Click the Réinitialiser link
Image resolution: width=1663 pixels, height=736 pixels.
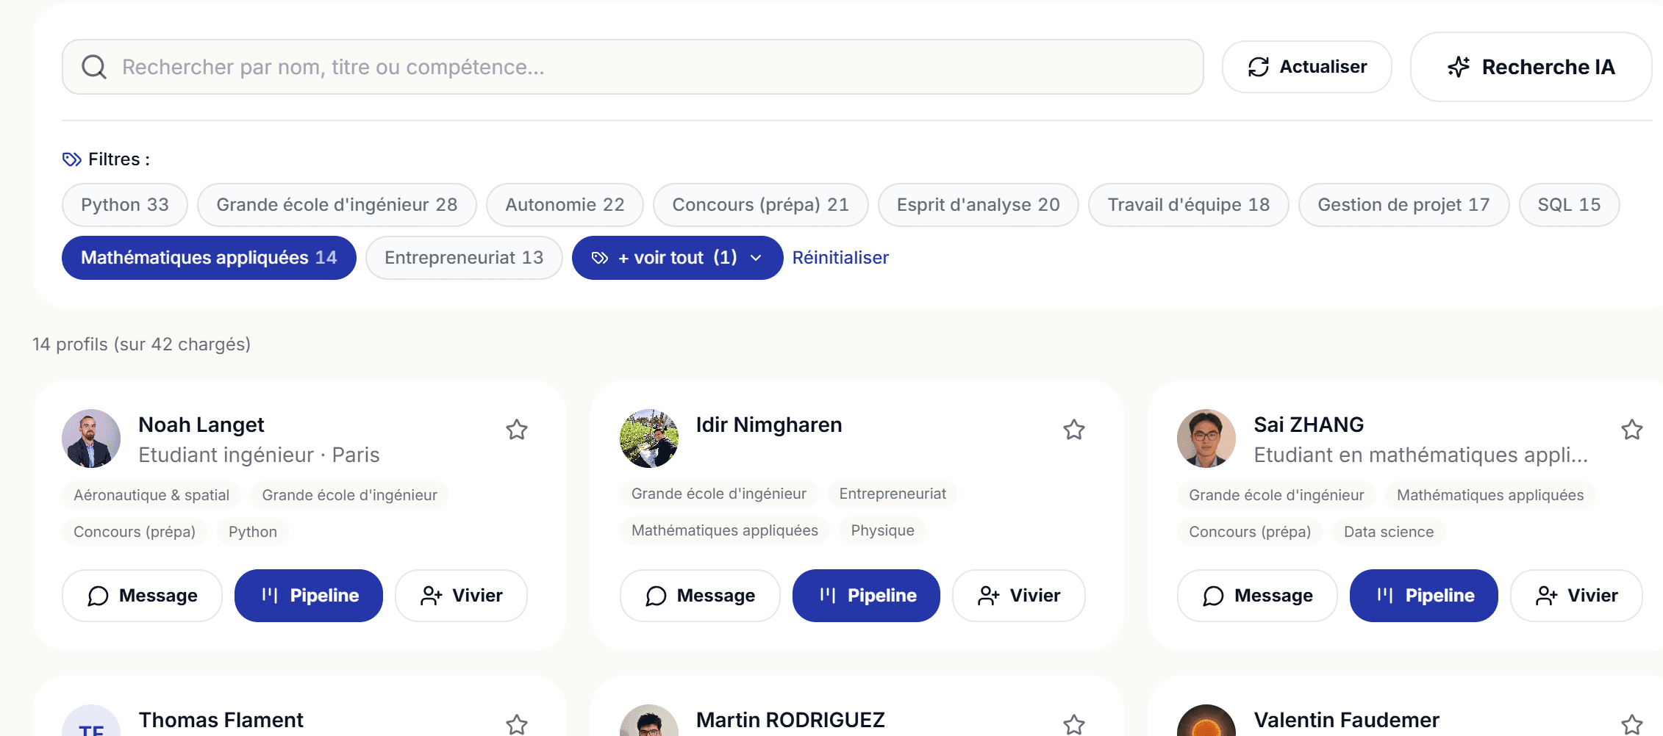coord(840,258)
